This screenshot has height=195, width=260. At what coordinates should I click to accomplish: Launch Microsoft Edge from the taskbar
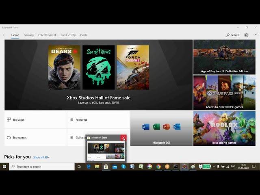coord(89,167)
